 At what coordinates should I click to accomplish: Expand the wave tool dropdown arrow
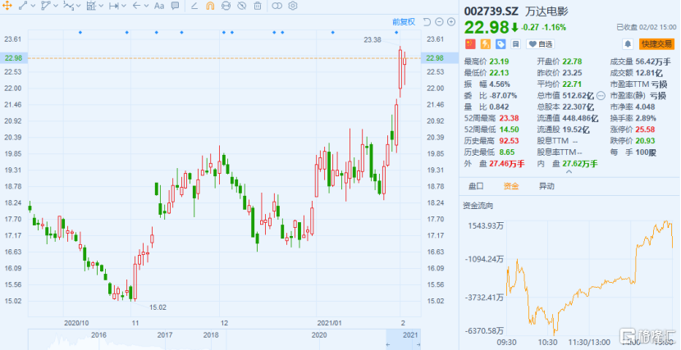[78, 6]
